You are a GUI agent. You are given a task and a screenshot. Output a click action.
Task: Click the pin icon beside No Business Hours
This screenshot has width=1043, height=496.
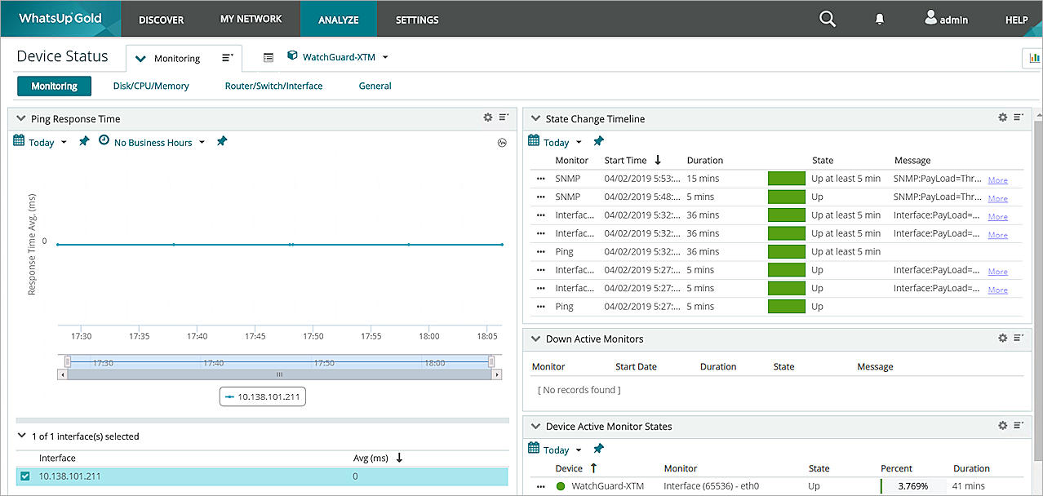221,142
